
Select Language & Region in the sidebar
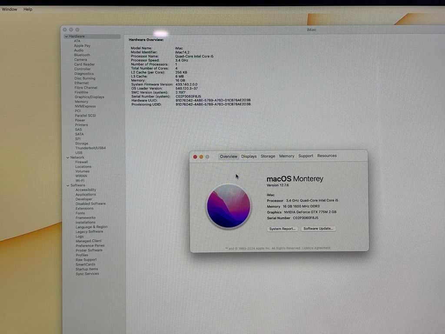click(x=91, y=227)
